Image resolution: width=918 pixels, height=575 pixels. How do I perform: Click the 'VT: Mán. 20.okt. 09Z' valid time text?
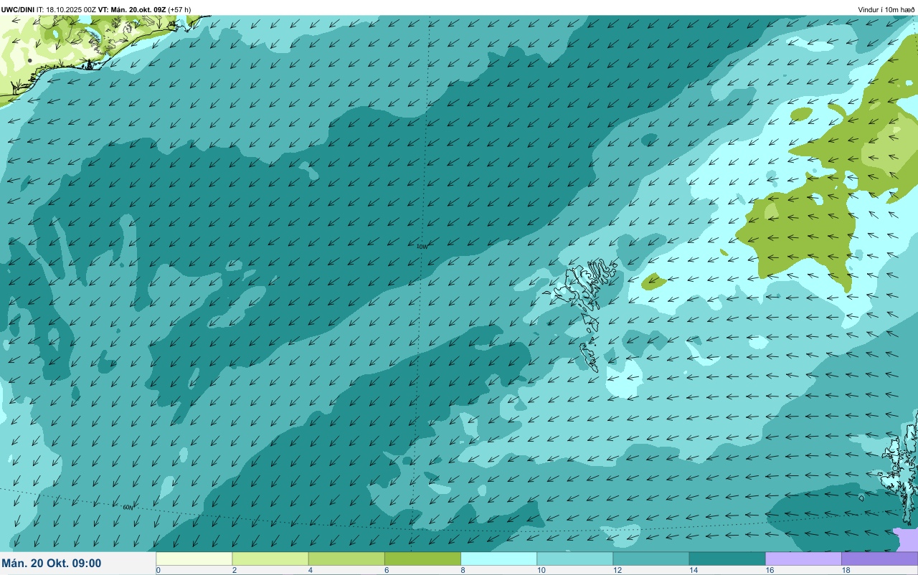(x=133, y=9)
